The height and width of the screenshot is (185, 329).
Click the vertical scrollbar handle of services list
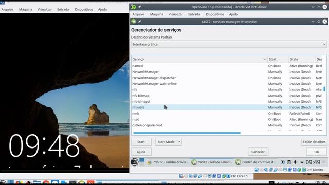pyautogui.click(x=324, y=89)
